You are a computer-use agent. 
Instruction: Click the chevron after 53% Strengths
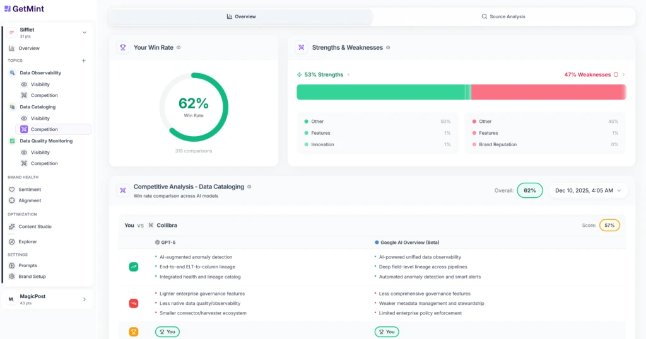348,75
